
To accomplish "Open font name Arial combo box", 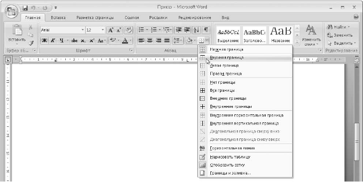I will pyautogui.click(x=62, y=30).
